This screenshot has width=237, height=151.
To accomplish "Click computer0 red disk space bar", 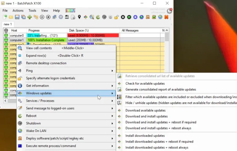I will click(93, 36).
